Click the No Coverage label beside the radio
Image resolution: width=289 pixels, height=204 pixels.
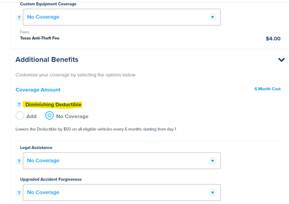click(72, 117)
